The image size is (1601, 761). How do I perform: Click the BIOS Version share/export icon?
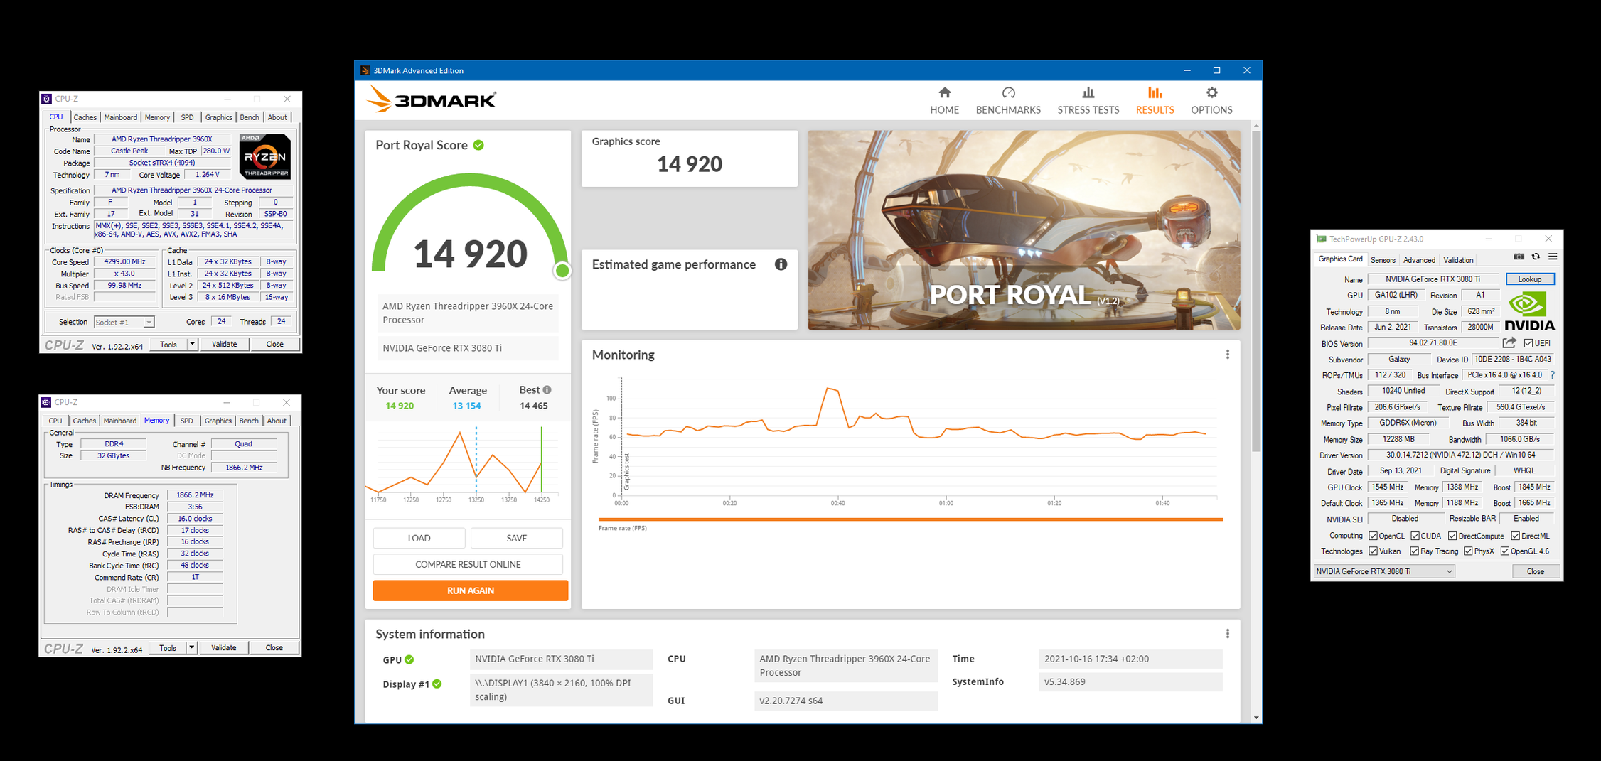1509,343
